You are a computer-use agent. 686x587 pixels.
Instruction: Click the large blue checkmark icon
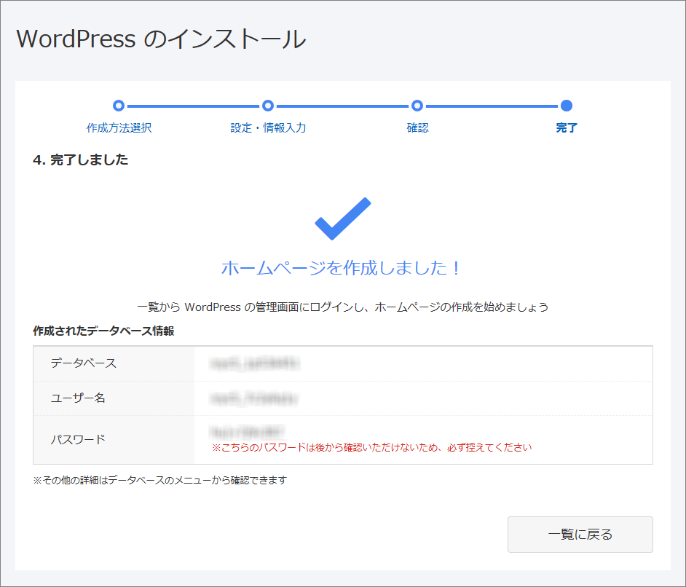pos(342,218)
